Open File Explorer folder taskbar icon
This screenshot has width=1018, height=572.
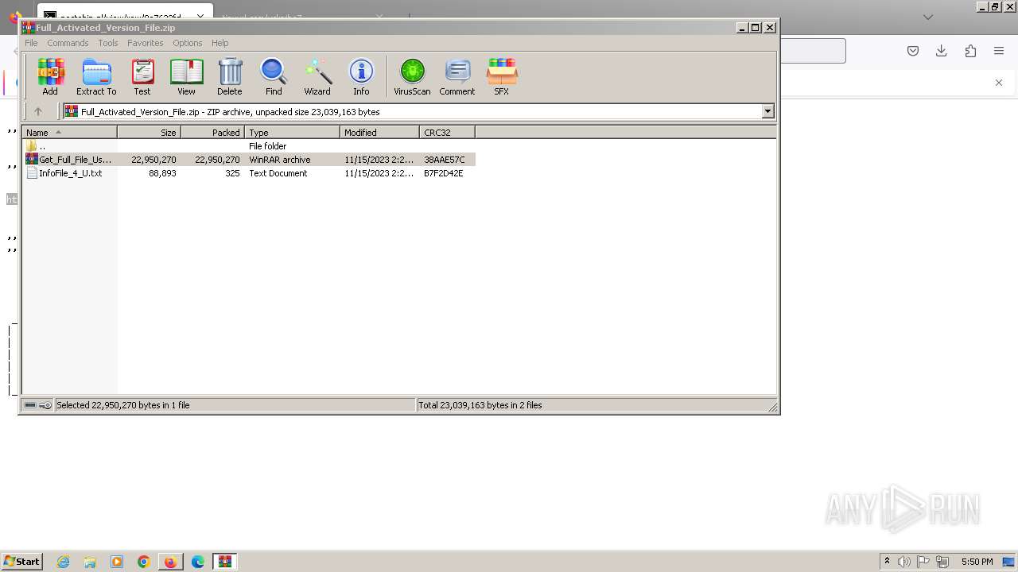coord(90,562)
